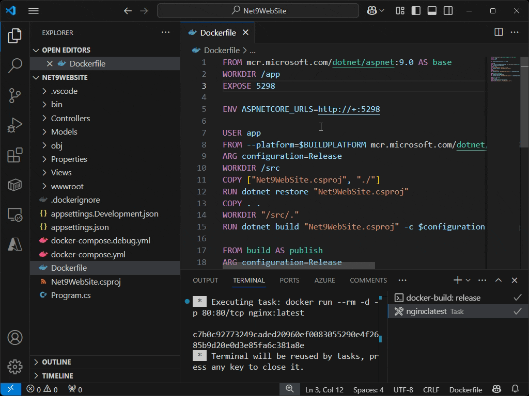Click Ln 3, Col 12 to go to line
This screenshot has height=396, width=529.
coord(324,389)
